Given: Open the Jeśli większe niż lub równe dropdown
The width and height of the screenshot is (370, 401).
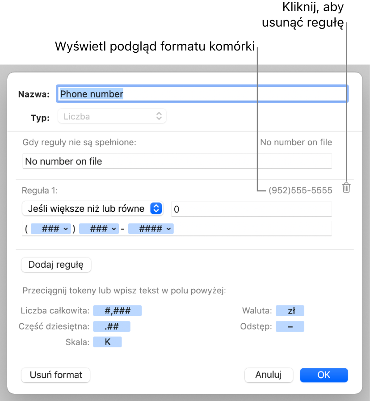Looking at the screenshot, I should click(x=92, y=208).
